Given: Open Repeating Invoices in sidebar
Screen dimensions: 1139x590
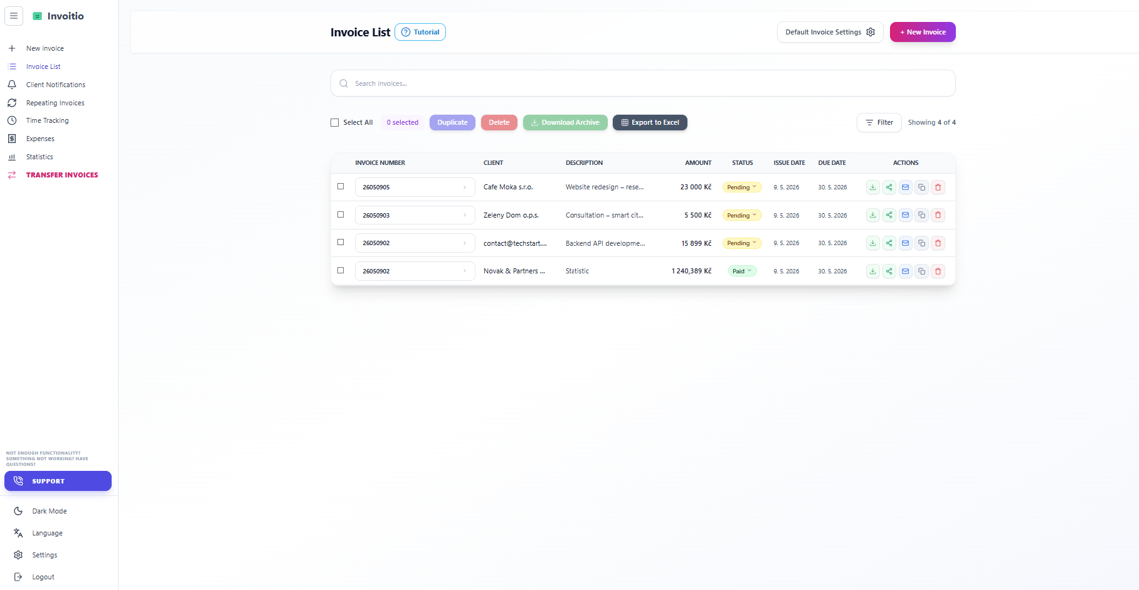Looking at the screenshot, I should point(55,103).
